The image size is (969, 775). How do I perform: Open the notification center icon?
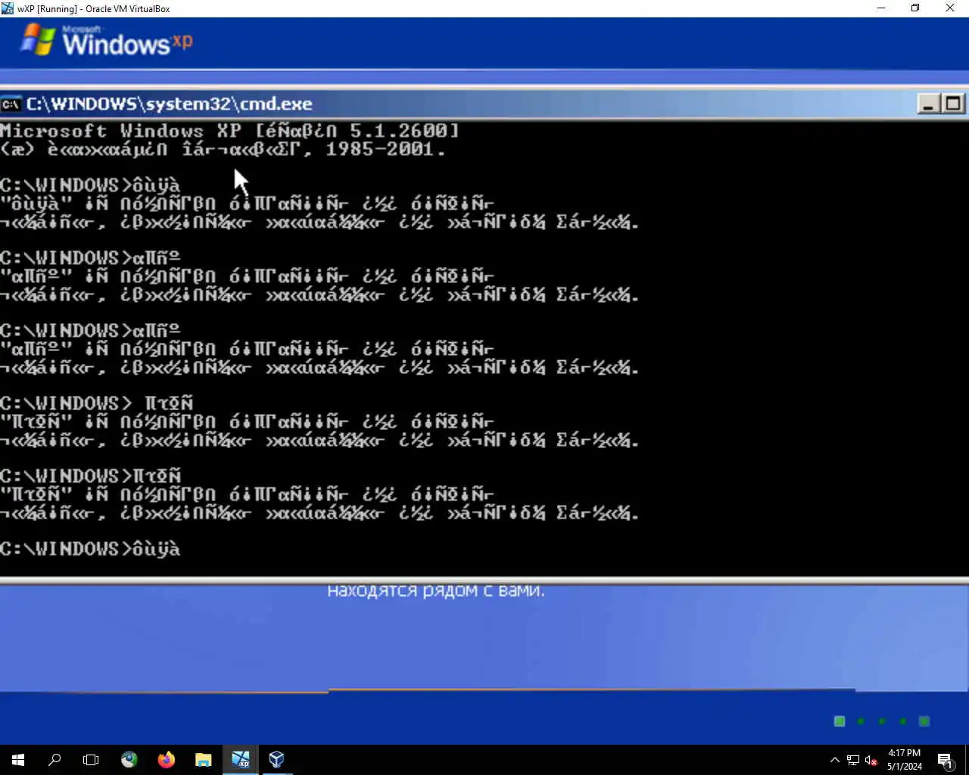(x=946, y=760)
